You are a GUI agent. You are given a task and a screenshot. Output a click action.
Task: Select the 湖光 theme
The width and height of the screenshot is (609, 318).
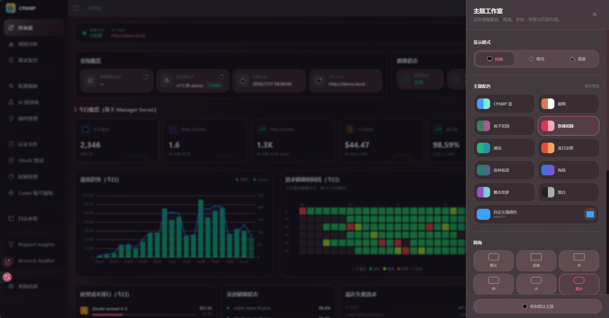click(x=504, y=148)
